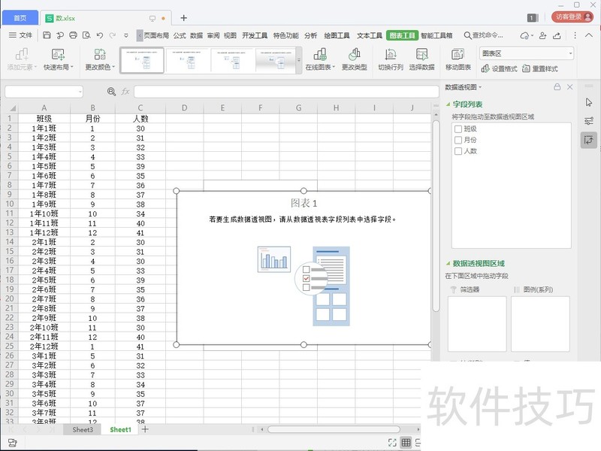The width and height of the screenshot is (601, 451).
Task: Collapse the 数据透视图区域 section
Action: 448,264
